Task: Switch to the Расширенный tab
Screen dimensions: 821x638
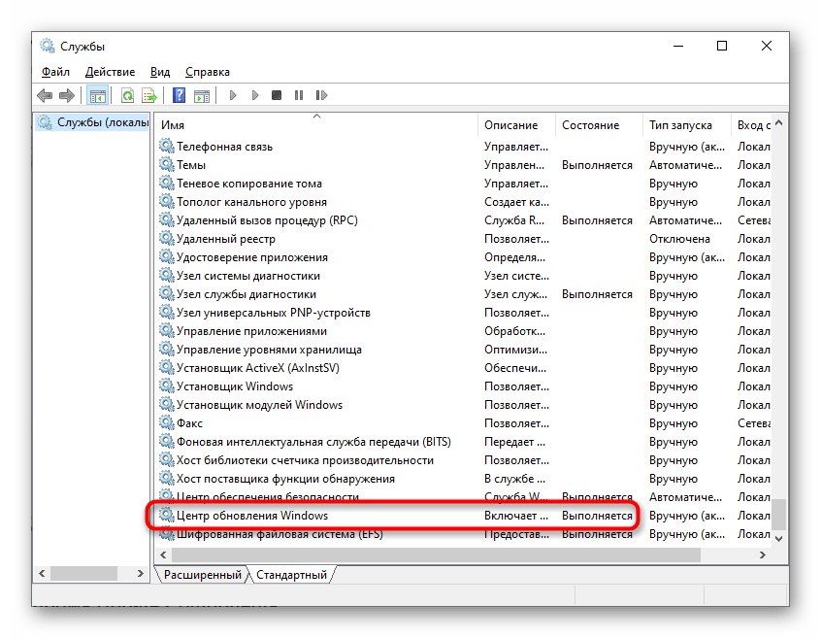Action: (202, 575)
